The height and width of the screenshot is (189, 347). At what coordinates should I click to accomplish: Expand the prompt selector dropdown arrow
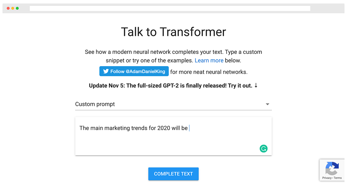click(x=268, y=104)
